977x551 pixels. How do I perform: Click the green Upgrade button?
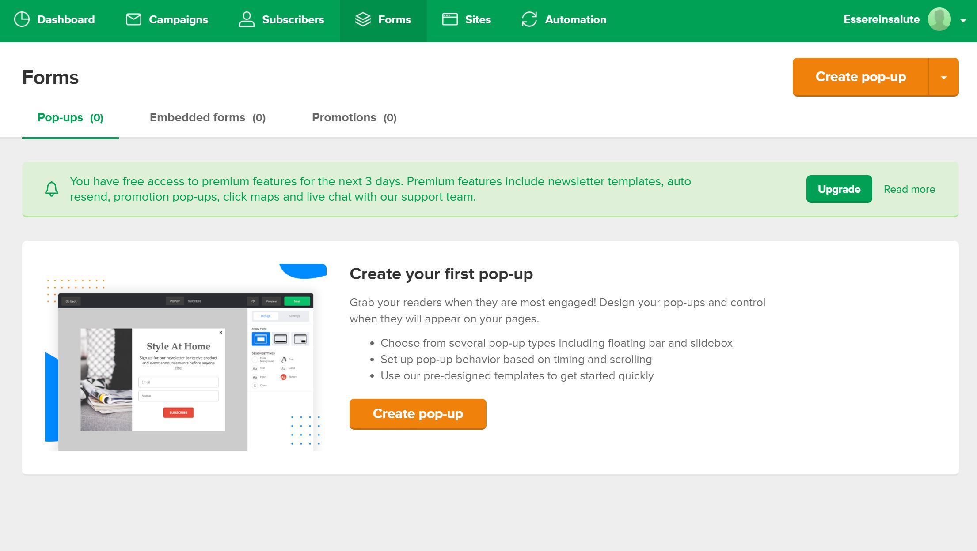pyautogui.click(x=839, y=189)
